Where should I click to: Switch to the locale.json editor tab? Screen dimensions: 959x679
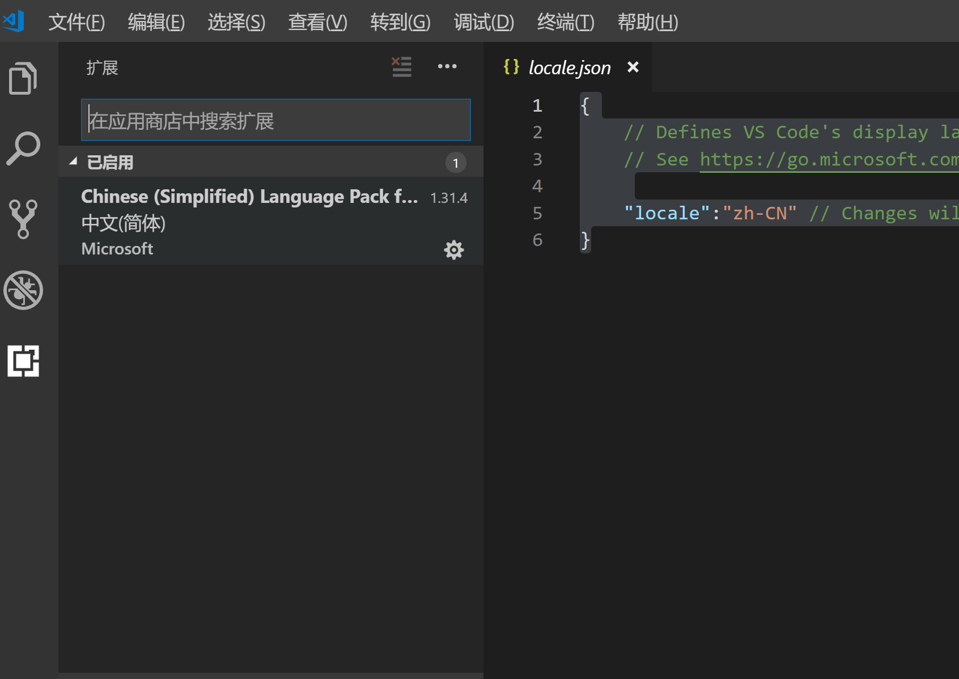(568, 67)
